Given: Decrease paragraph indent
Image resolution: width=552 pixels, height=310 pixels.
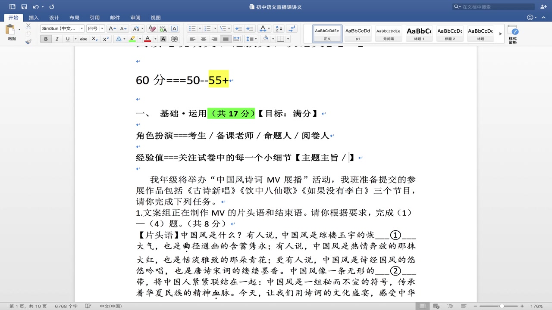Looking at the screenshot, I should click(238, 28).
